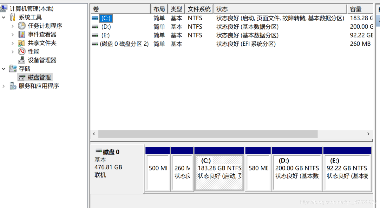The width and height of the screenshot is (380, 208).
Task: Select the (C:) volume name in list
Action: (106, 18)
